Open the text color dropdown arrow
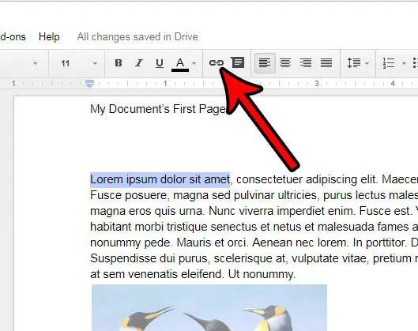Viewport: 418px width, 331px height. tap(194, 63)
